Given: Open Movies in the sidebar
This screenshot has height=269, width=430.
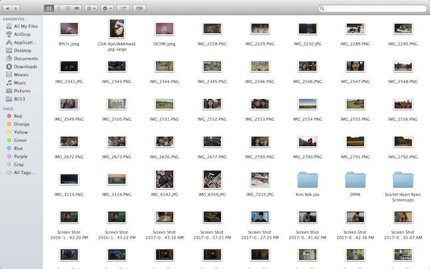Looking at the screenshot, I should (x=17, y=75).
